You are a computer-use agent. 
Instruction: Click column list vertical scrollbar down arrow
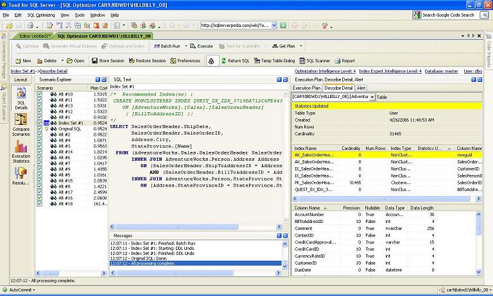(x=478, y=272)
